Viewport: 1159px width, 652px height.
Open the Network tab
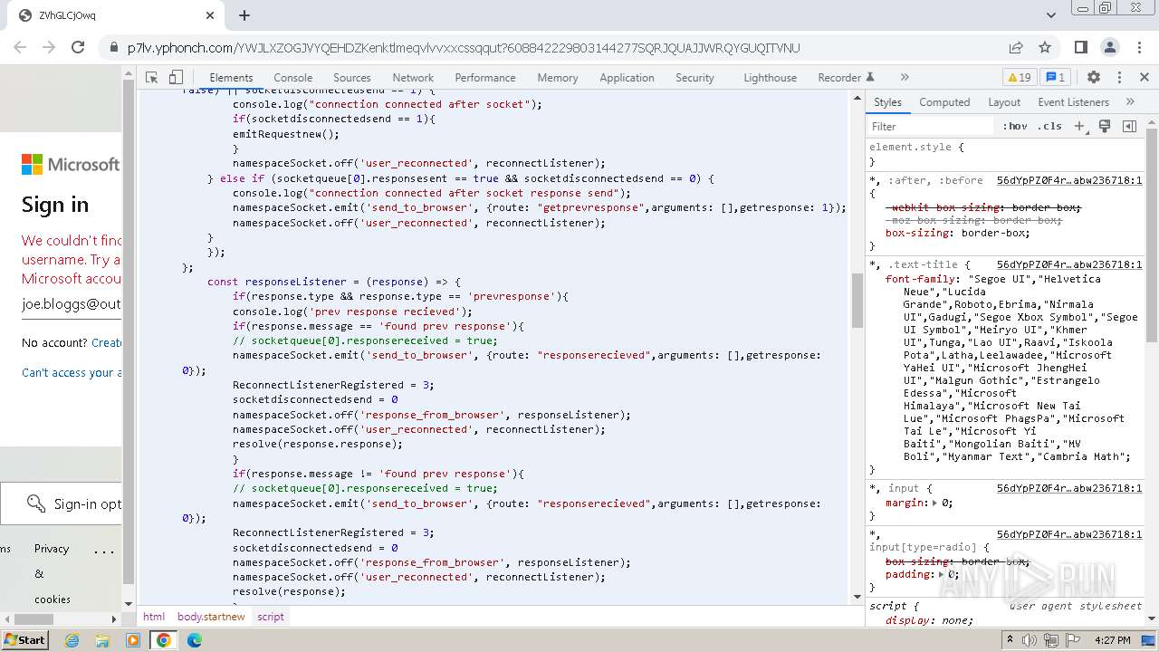[413, 78]
